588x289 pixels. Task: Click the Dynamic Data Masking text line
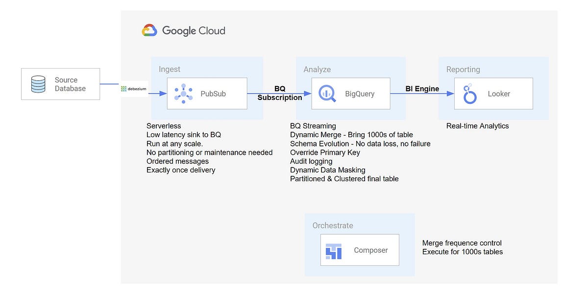click(x=327, y=170)
